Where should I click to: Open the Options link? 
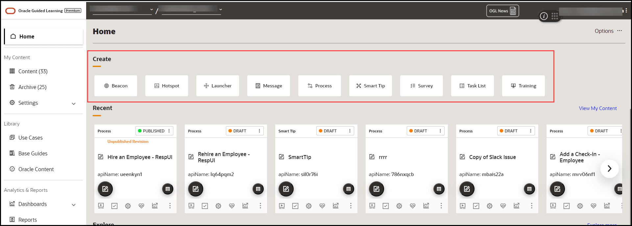click(x=604, y=31)
